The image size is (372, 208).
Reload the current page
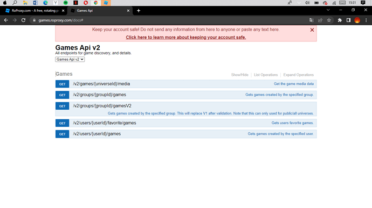click(23, 20)
